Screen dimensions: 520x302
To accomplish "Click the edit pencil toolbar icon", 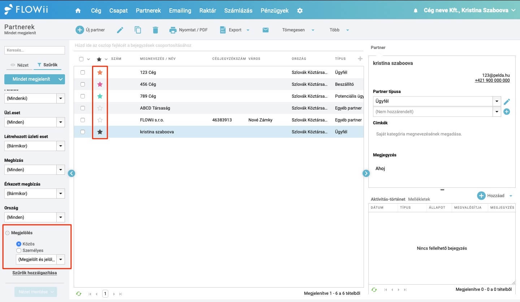I will click(x=120, y=30).
